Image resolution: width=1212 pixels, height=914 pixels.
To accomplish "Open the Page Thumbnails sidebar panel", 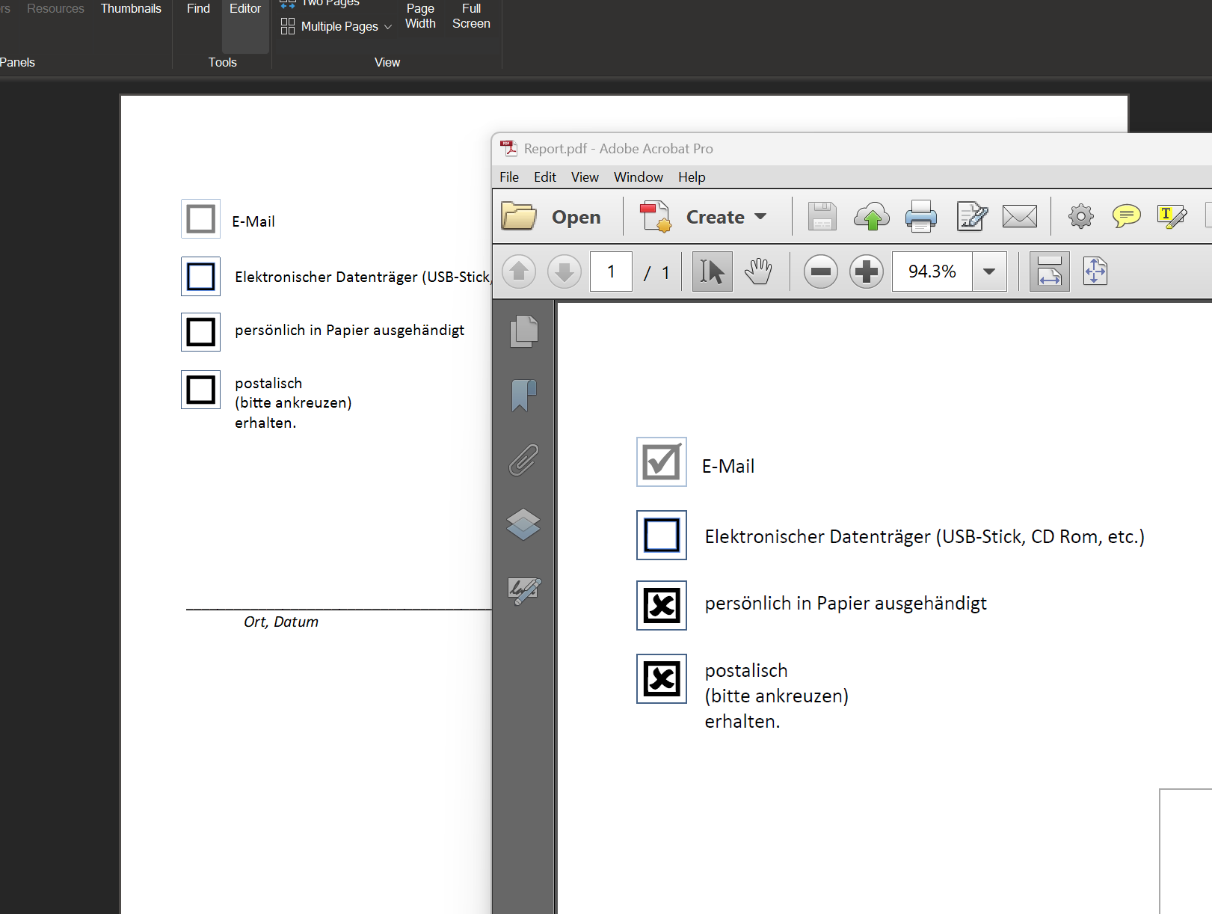I will coord(523,331).
